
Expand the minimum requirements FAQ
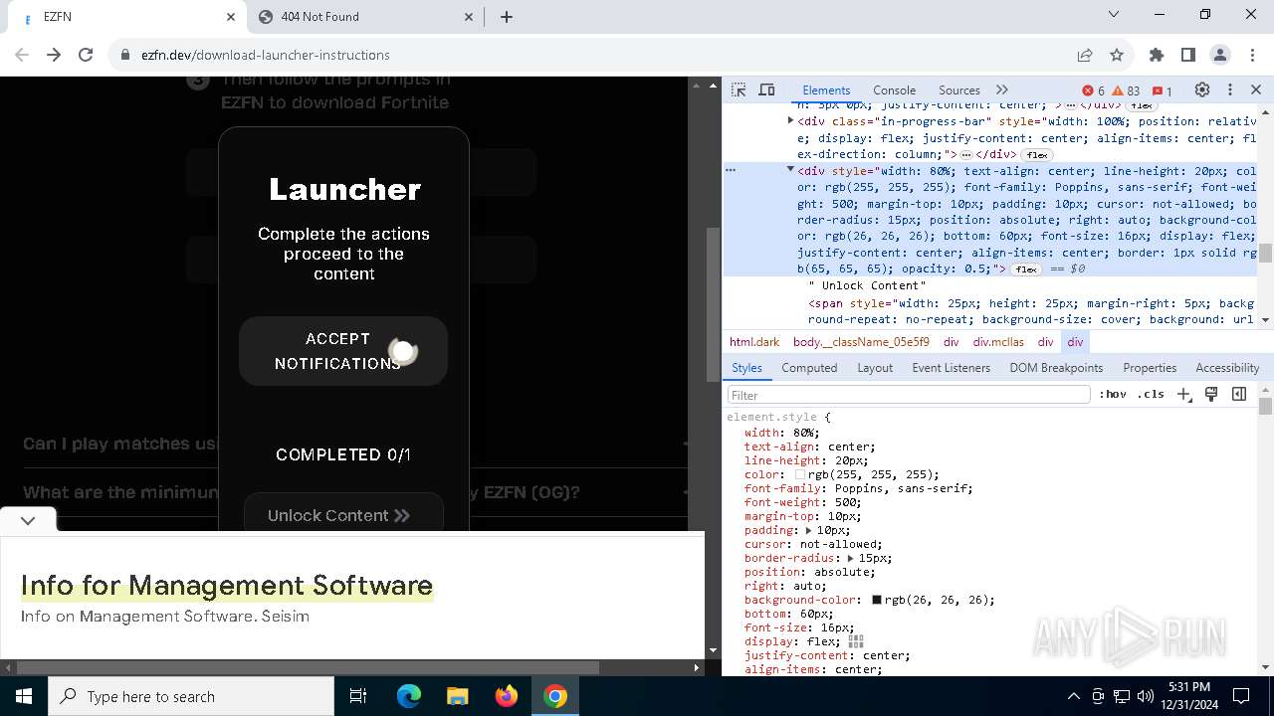353,492
